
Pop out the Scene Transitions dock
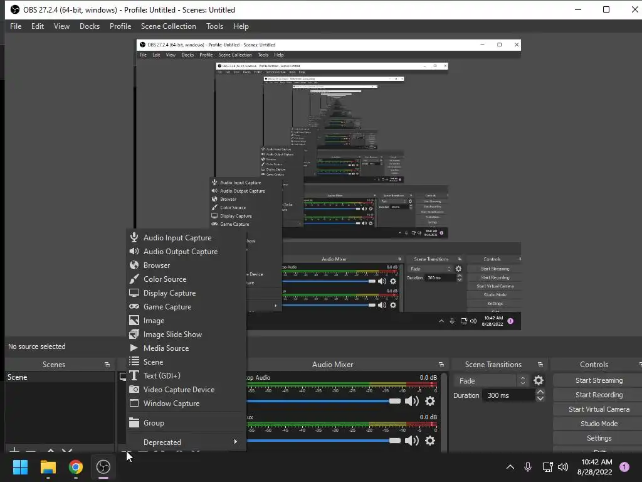tap(540, 365)
